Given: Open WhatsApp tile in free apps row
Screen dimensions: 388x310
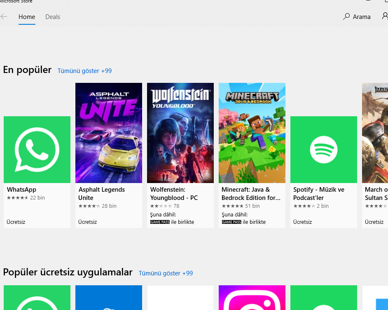Looking at the screenshot, I should point(37,298).
